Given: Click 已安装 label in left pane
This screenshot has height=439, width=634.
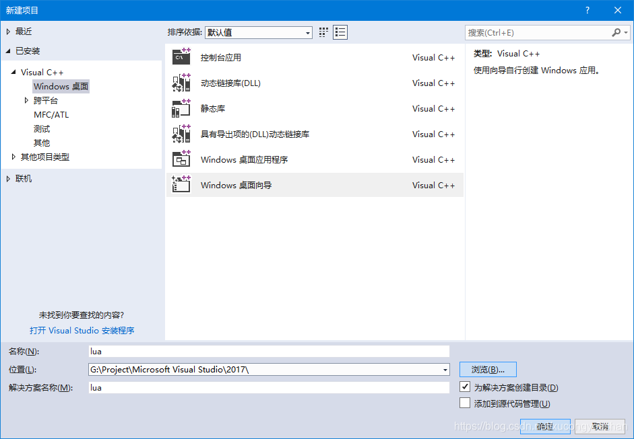Looking at the screenshot, I should (28, 51).
